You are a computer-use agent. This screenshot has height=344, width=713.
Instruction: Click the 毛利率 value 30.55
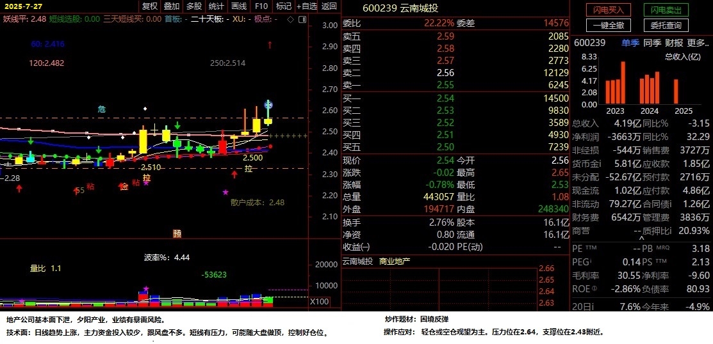(x=630, y=275)
